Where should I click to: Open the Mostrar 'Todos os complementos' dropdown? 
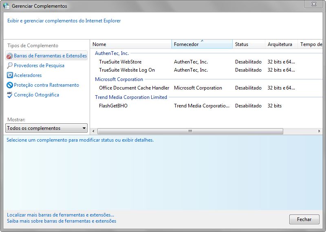pyautogui.click(x=46, y=128)
